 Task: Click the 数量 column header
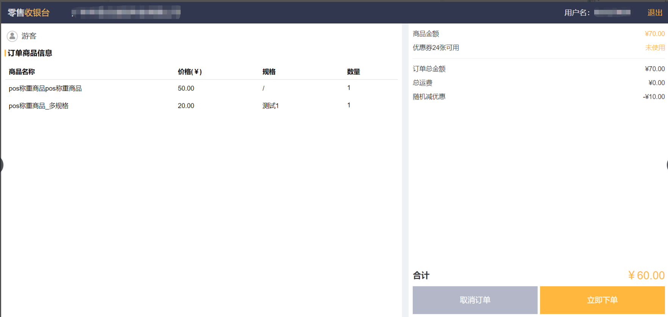click(x=353, y=72)
